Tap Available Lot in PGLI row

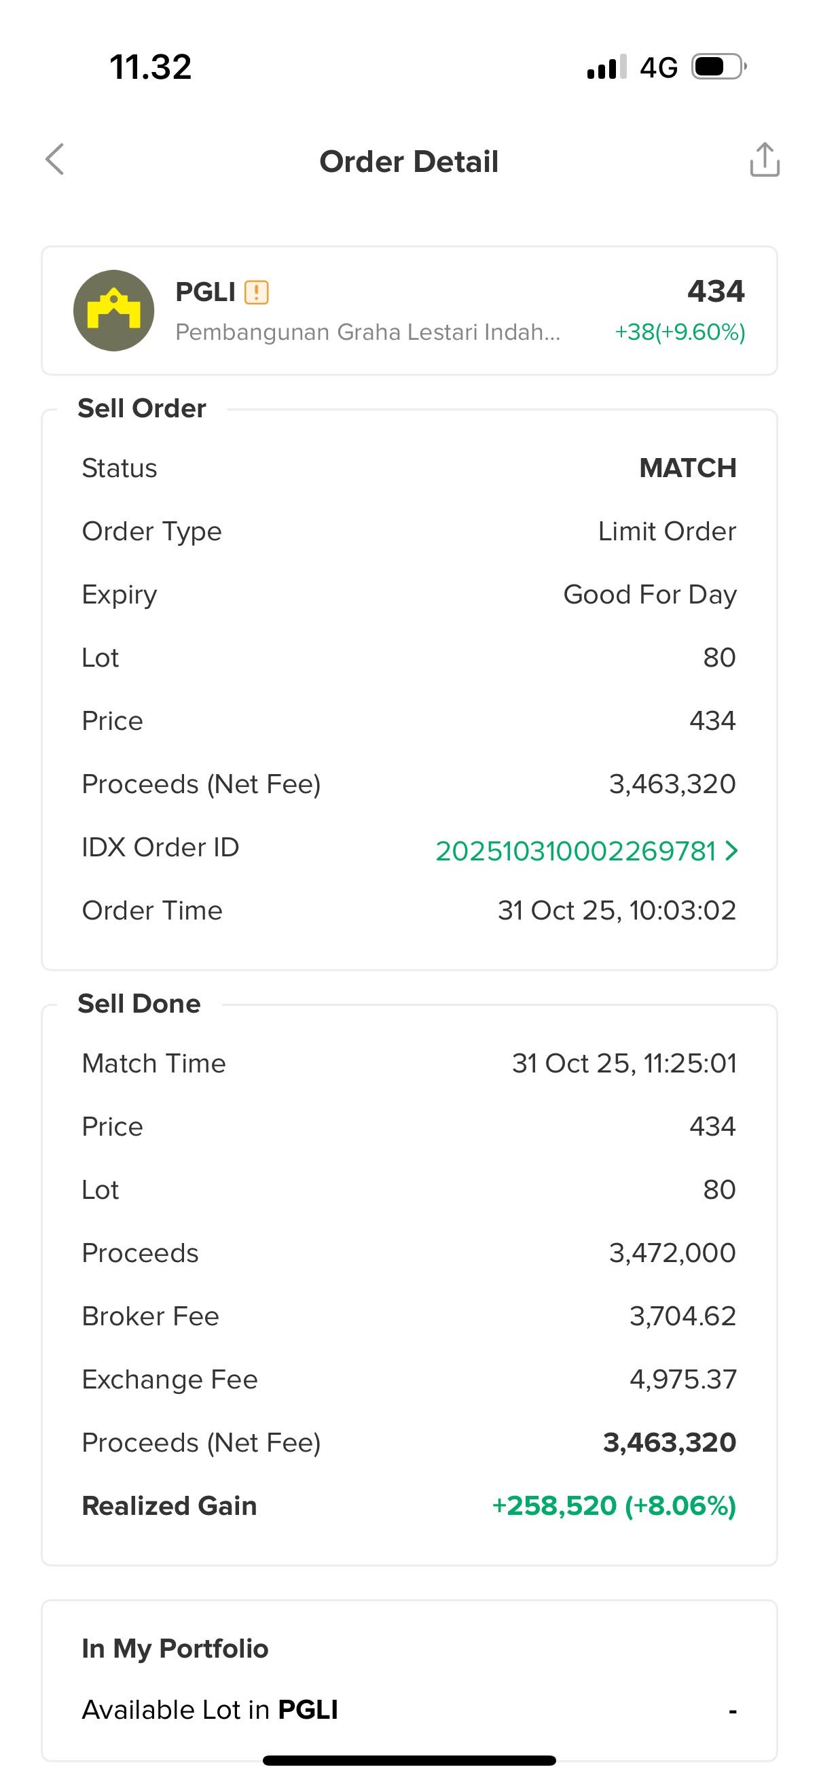(x=408, y=1709)
